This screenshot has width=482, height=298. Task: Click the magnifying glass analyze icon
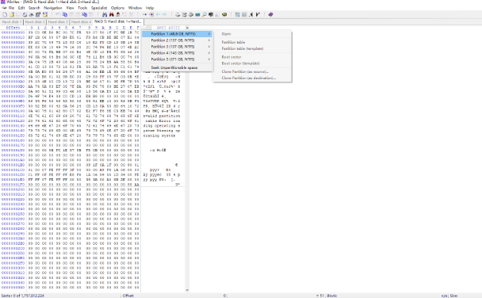(x=204, y=14)
